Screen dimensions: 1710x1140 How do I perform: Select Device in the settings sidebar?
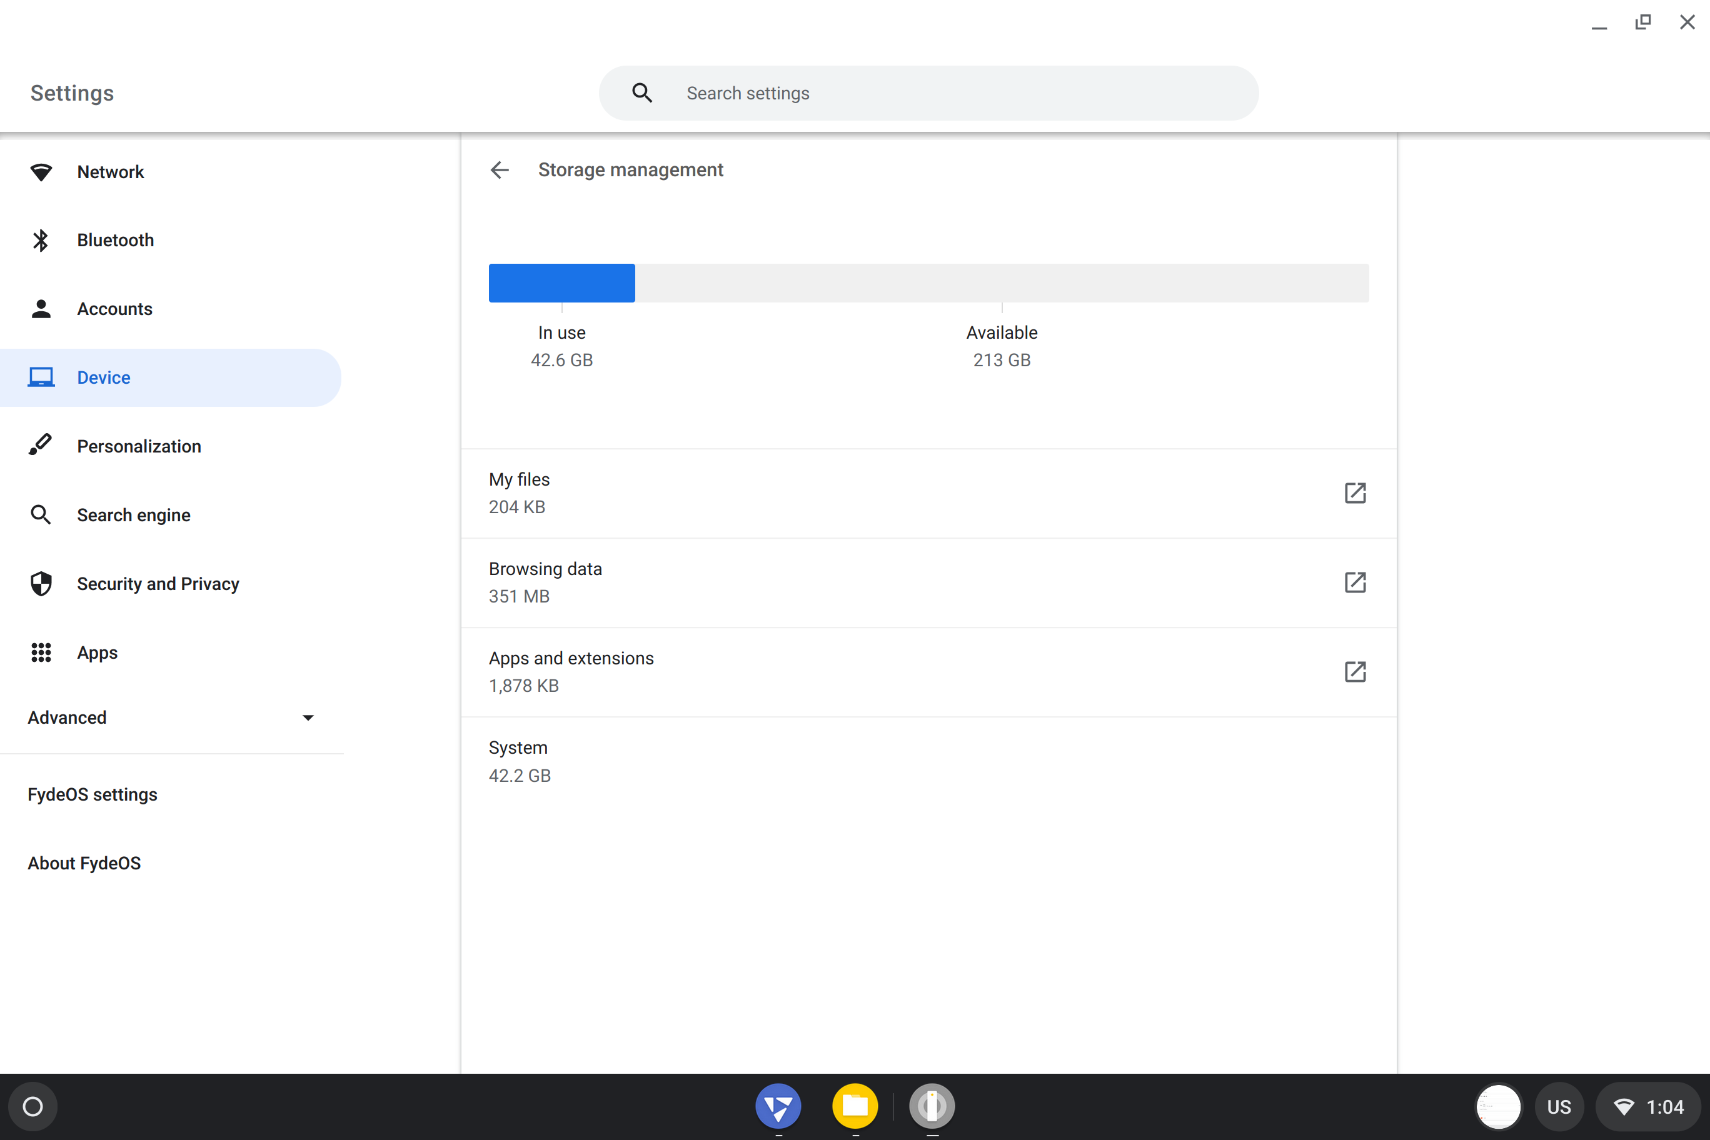point(170,377)
